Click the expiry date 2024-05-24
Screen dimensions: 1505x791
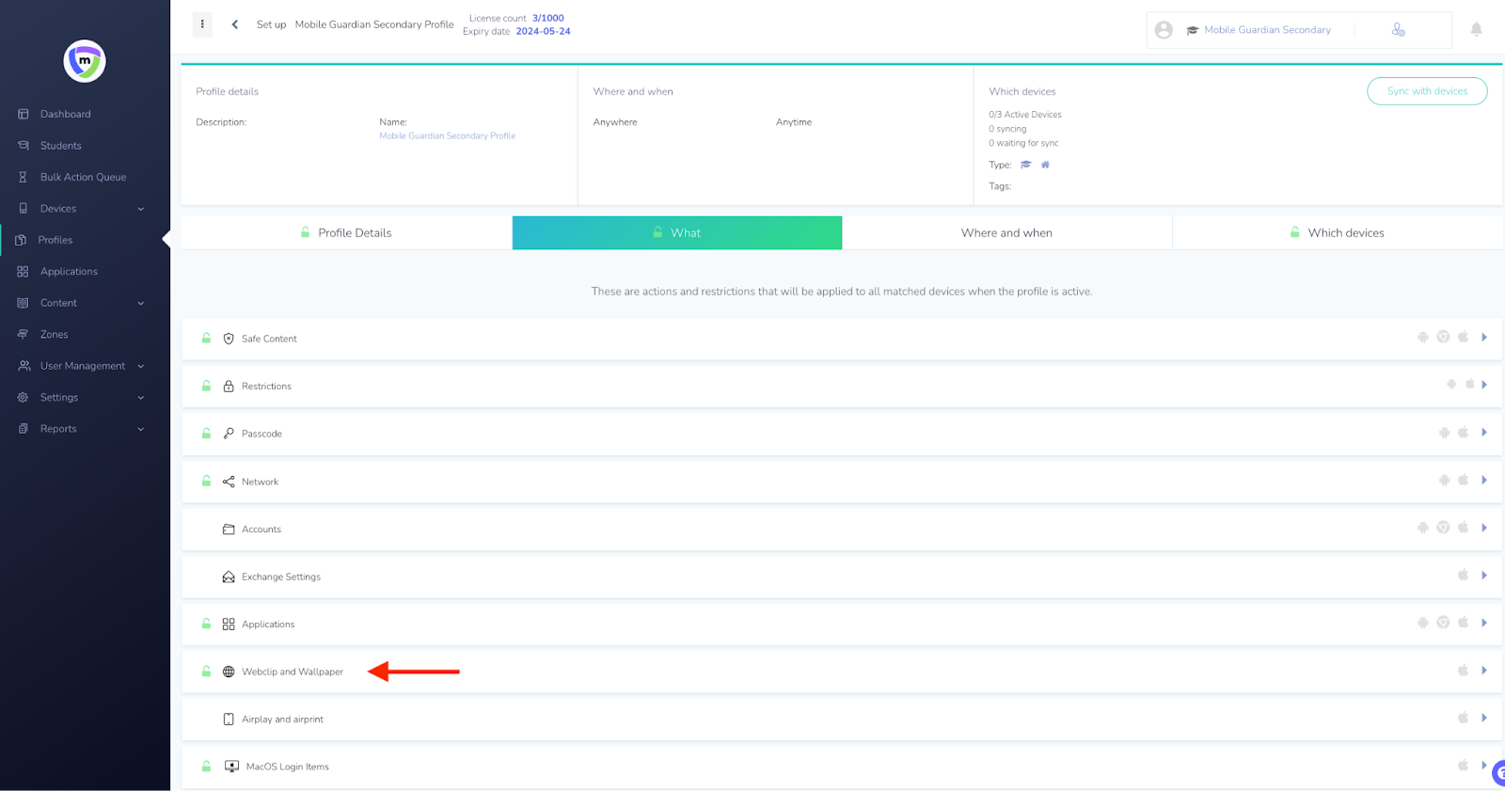click(x=543, y=31)
